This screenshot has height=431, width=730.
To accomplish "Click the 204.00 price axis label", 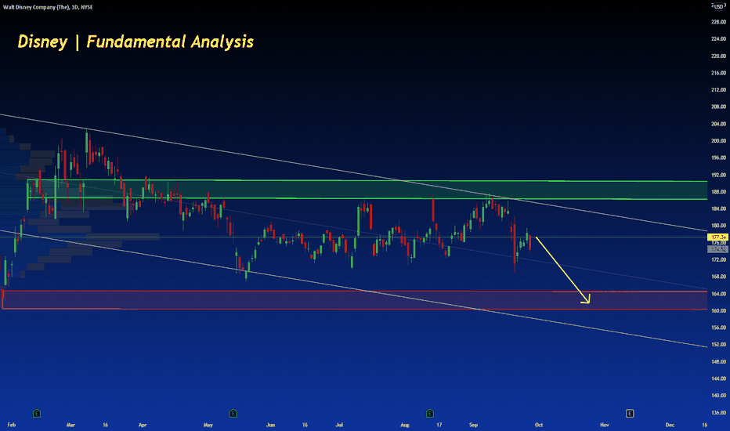I will click(718, 124).
